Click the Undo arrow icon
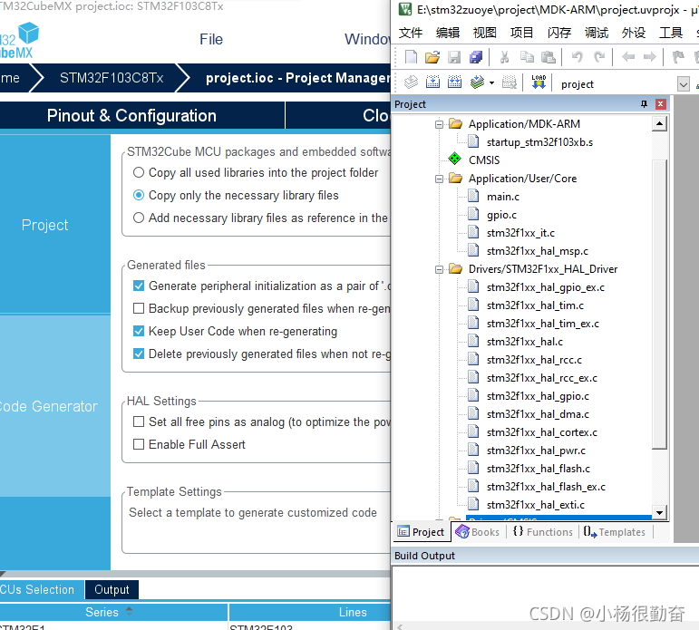Image resolution: width=699 pixels, height=630 pixels. click(577, 57)
